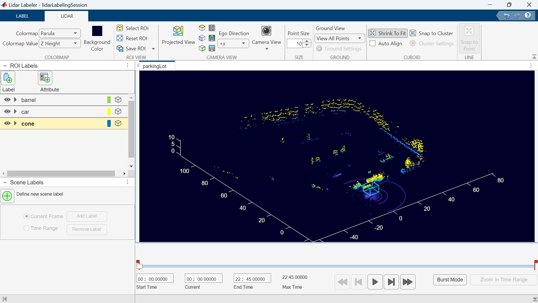Click the cone cuboid type icon

pyautogui.click(x=118, y=123)
